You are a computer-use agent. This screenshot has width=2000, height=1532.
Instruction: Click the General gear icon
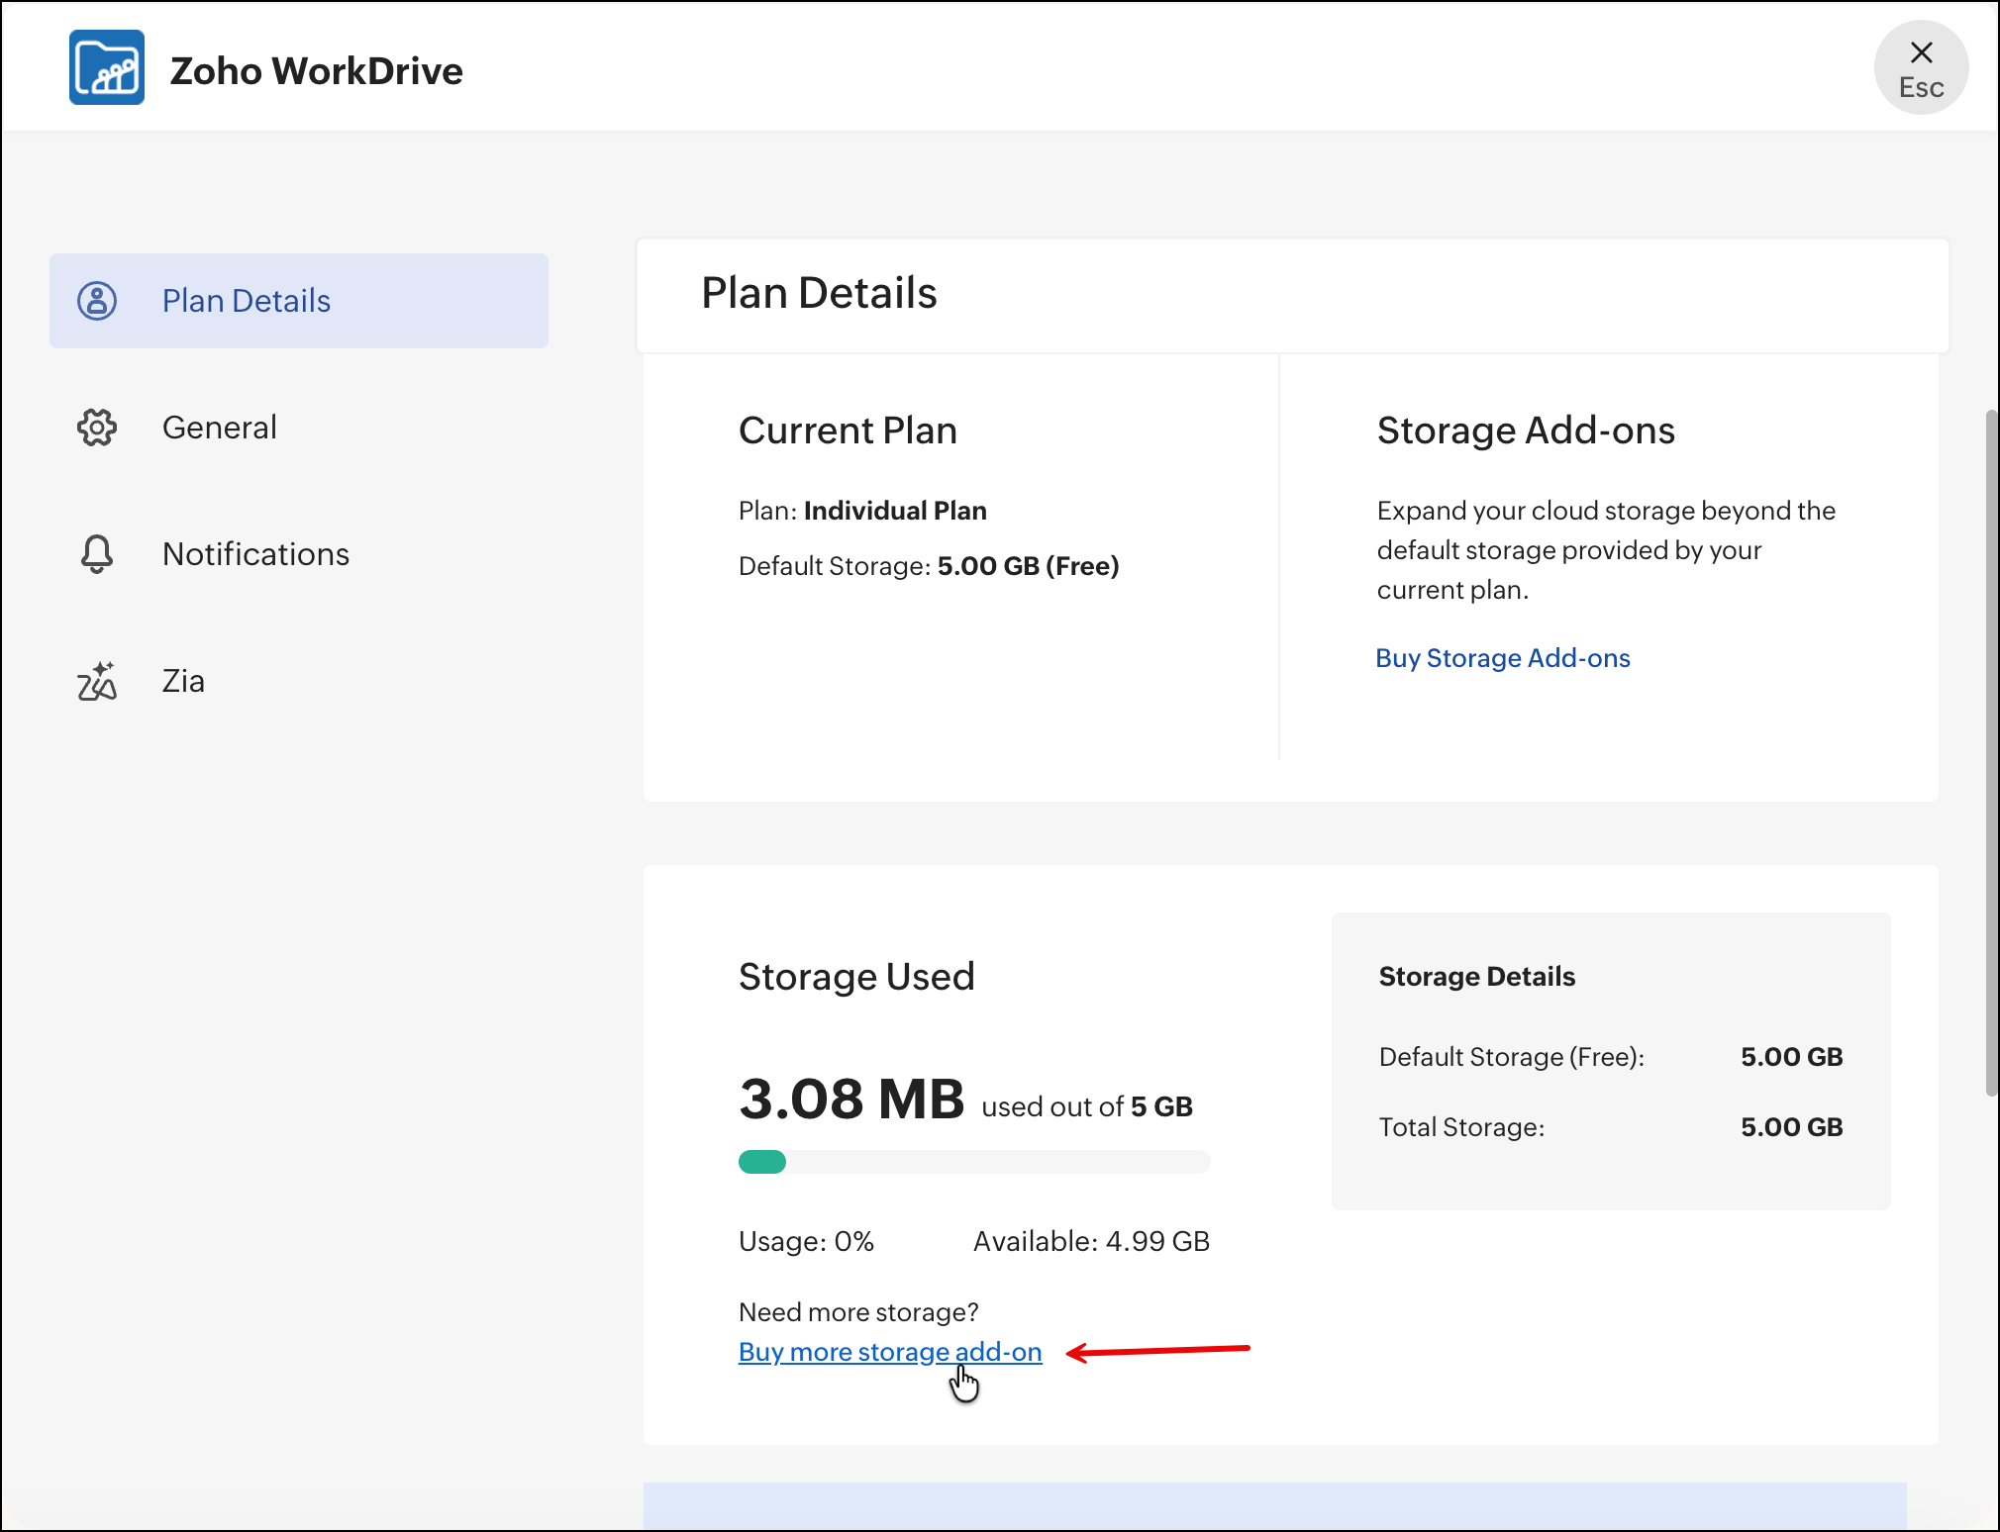pos(97,428)
